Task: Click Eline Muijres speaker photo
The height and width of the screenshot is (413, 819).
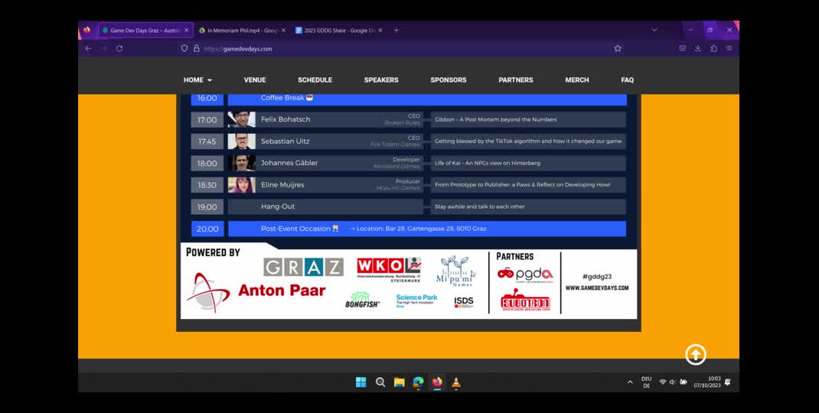Action: (x=242, y=185)
